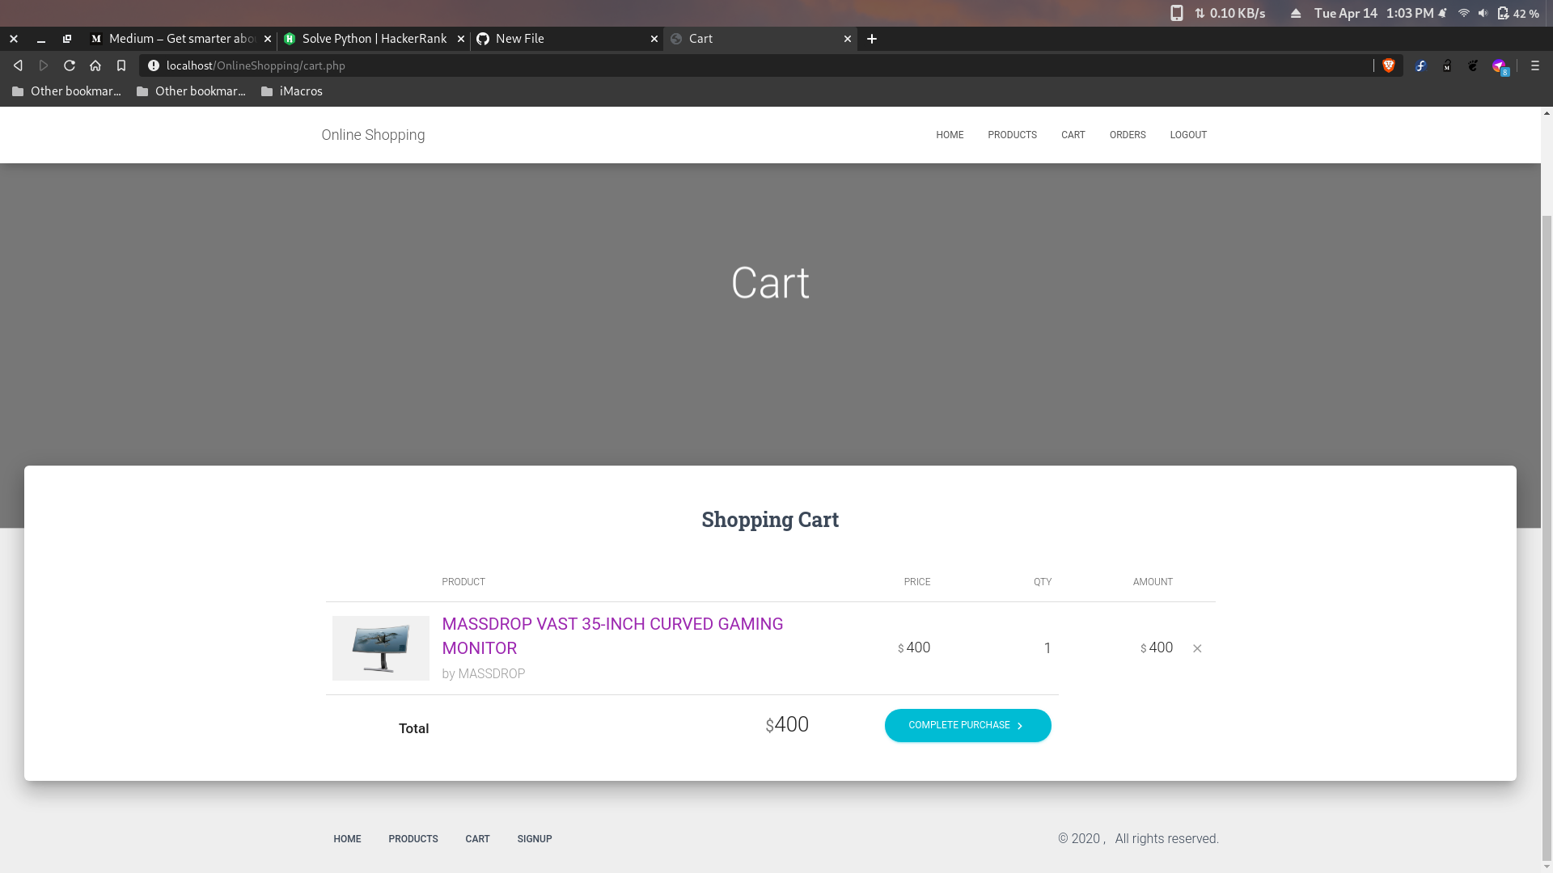Click the bookmark page icon
This screenshot has width=1553, height=873.
point(121,65)
